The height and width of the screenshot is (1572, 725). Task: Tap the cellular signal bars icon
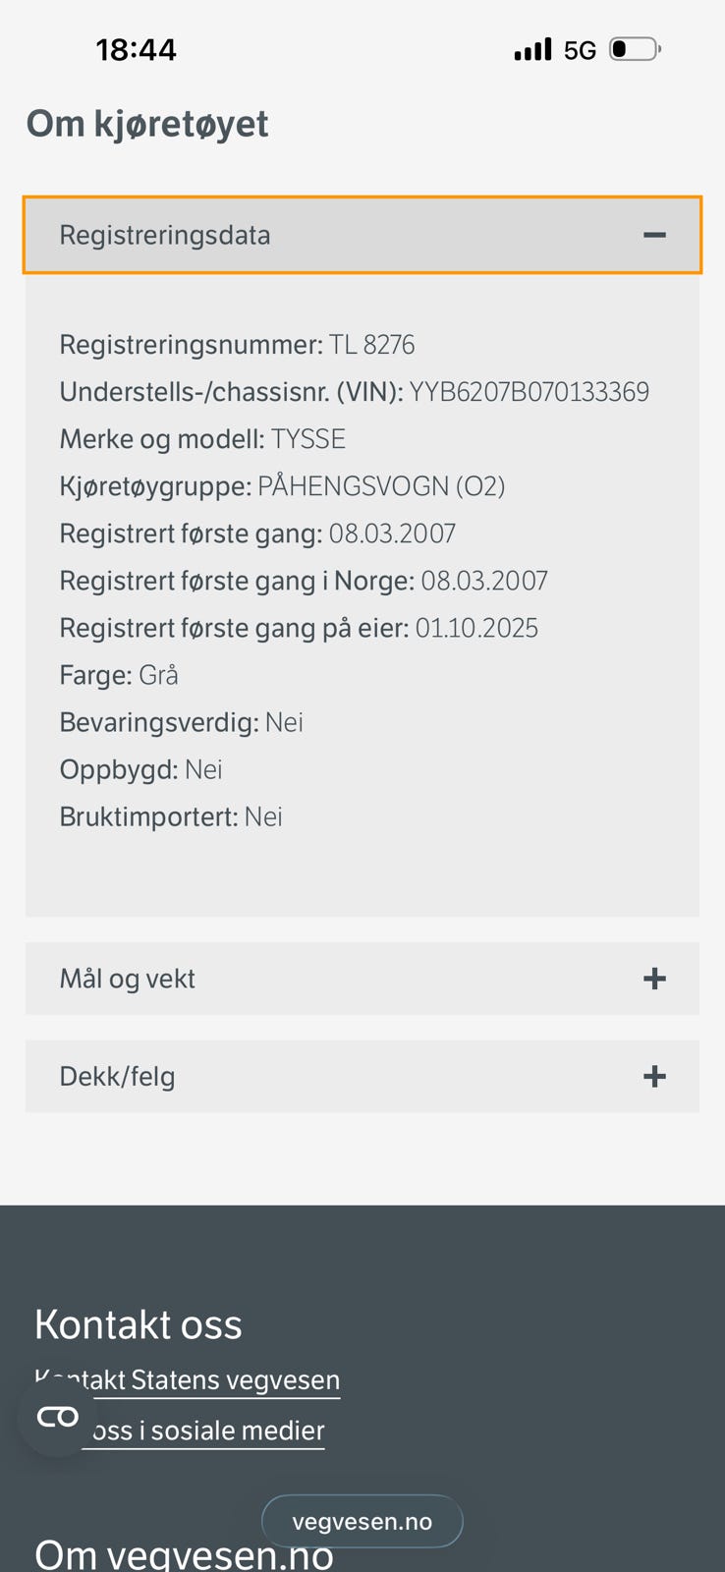pyautogui.click(x=533, y=49)
